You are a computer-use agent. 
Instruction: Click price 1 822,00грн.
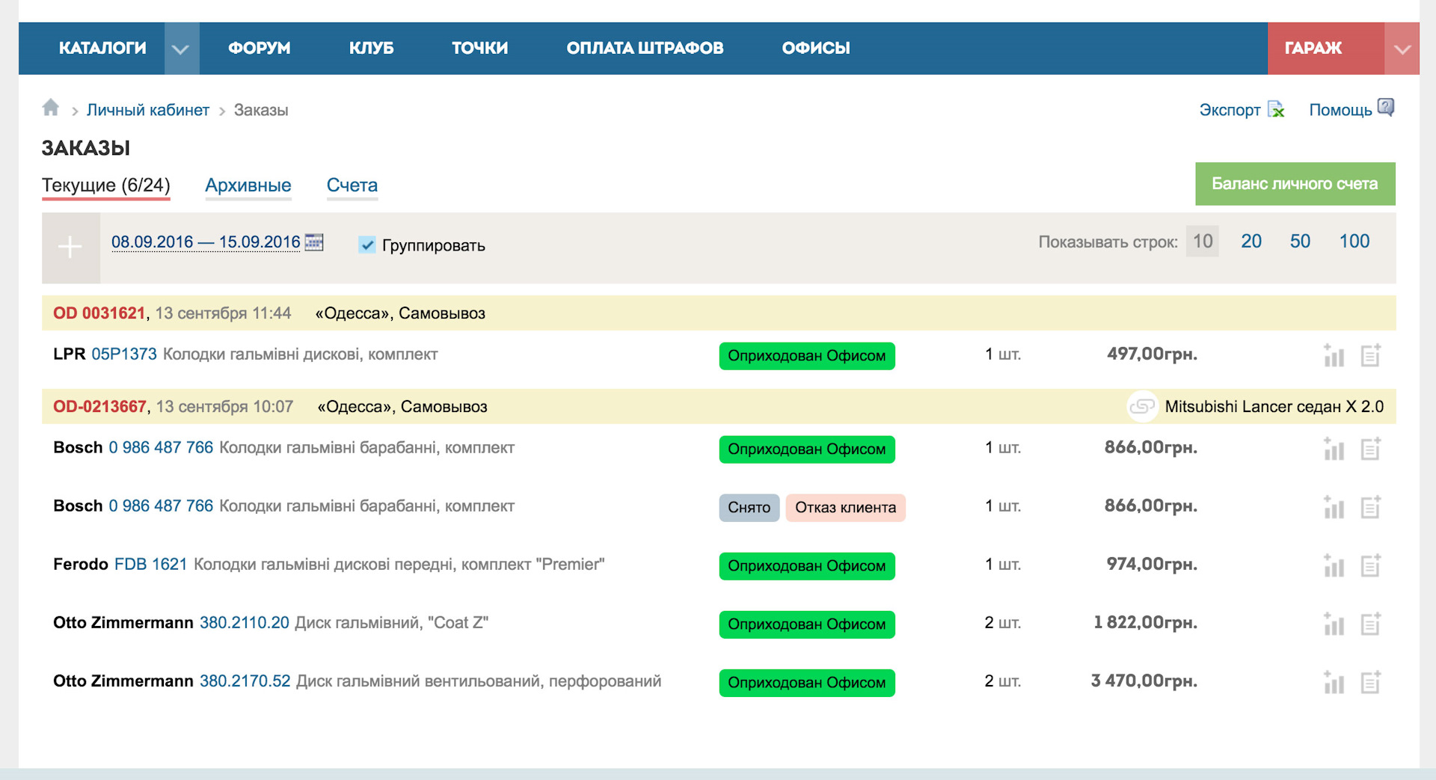pyautogui.click(x=1146, y=623)
